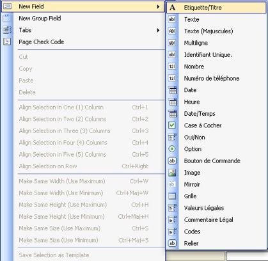The height and width of the screenshot is (261, 268).
Task: Click the Mirroir faded field icon
Action: pyautogui.click(x=172, y=184)
